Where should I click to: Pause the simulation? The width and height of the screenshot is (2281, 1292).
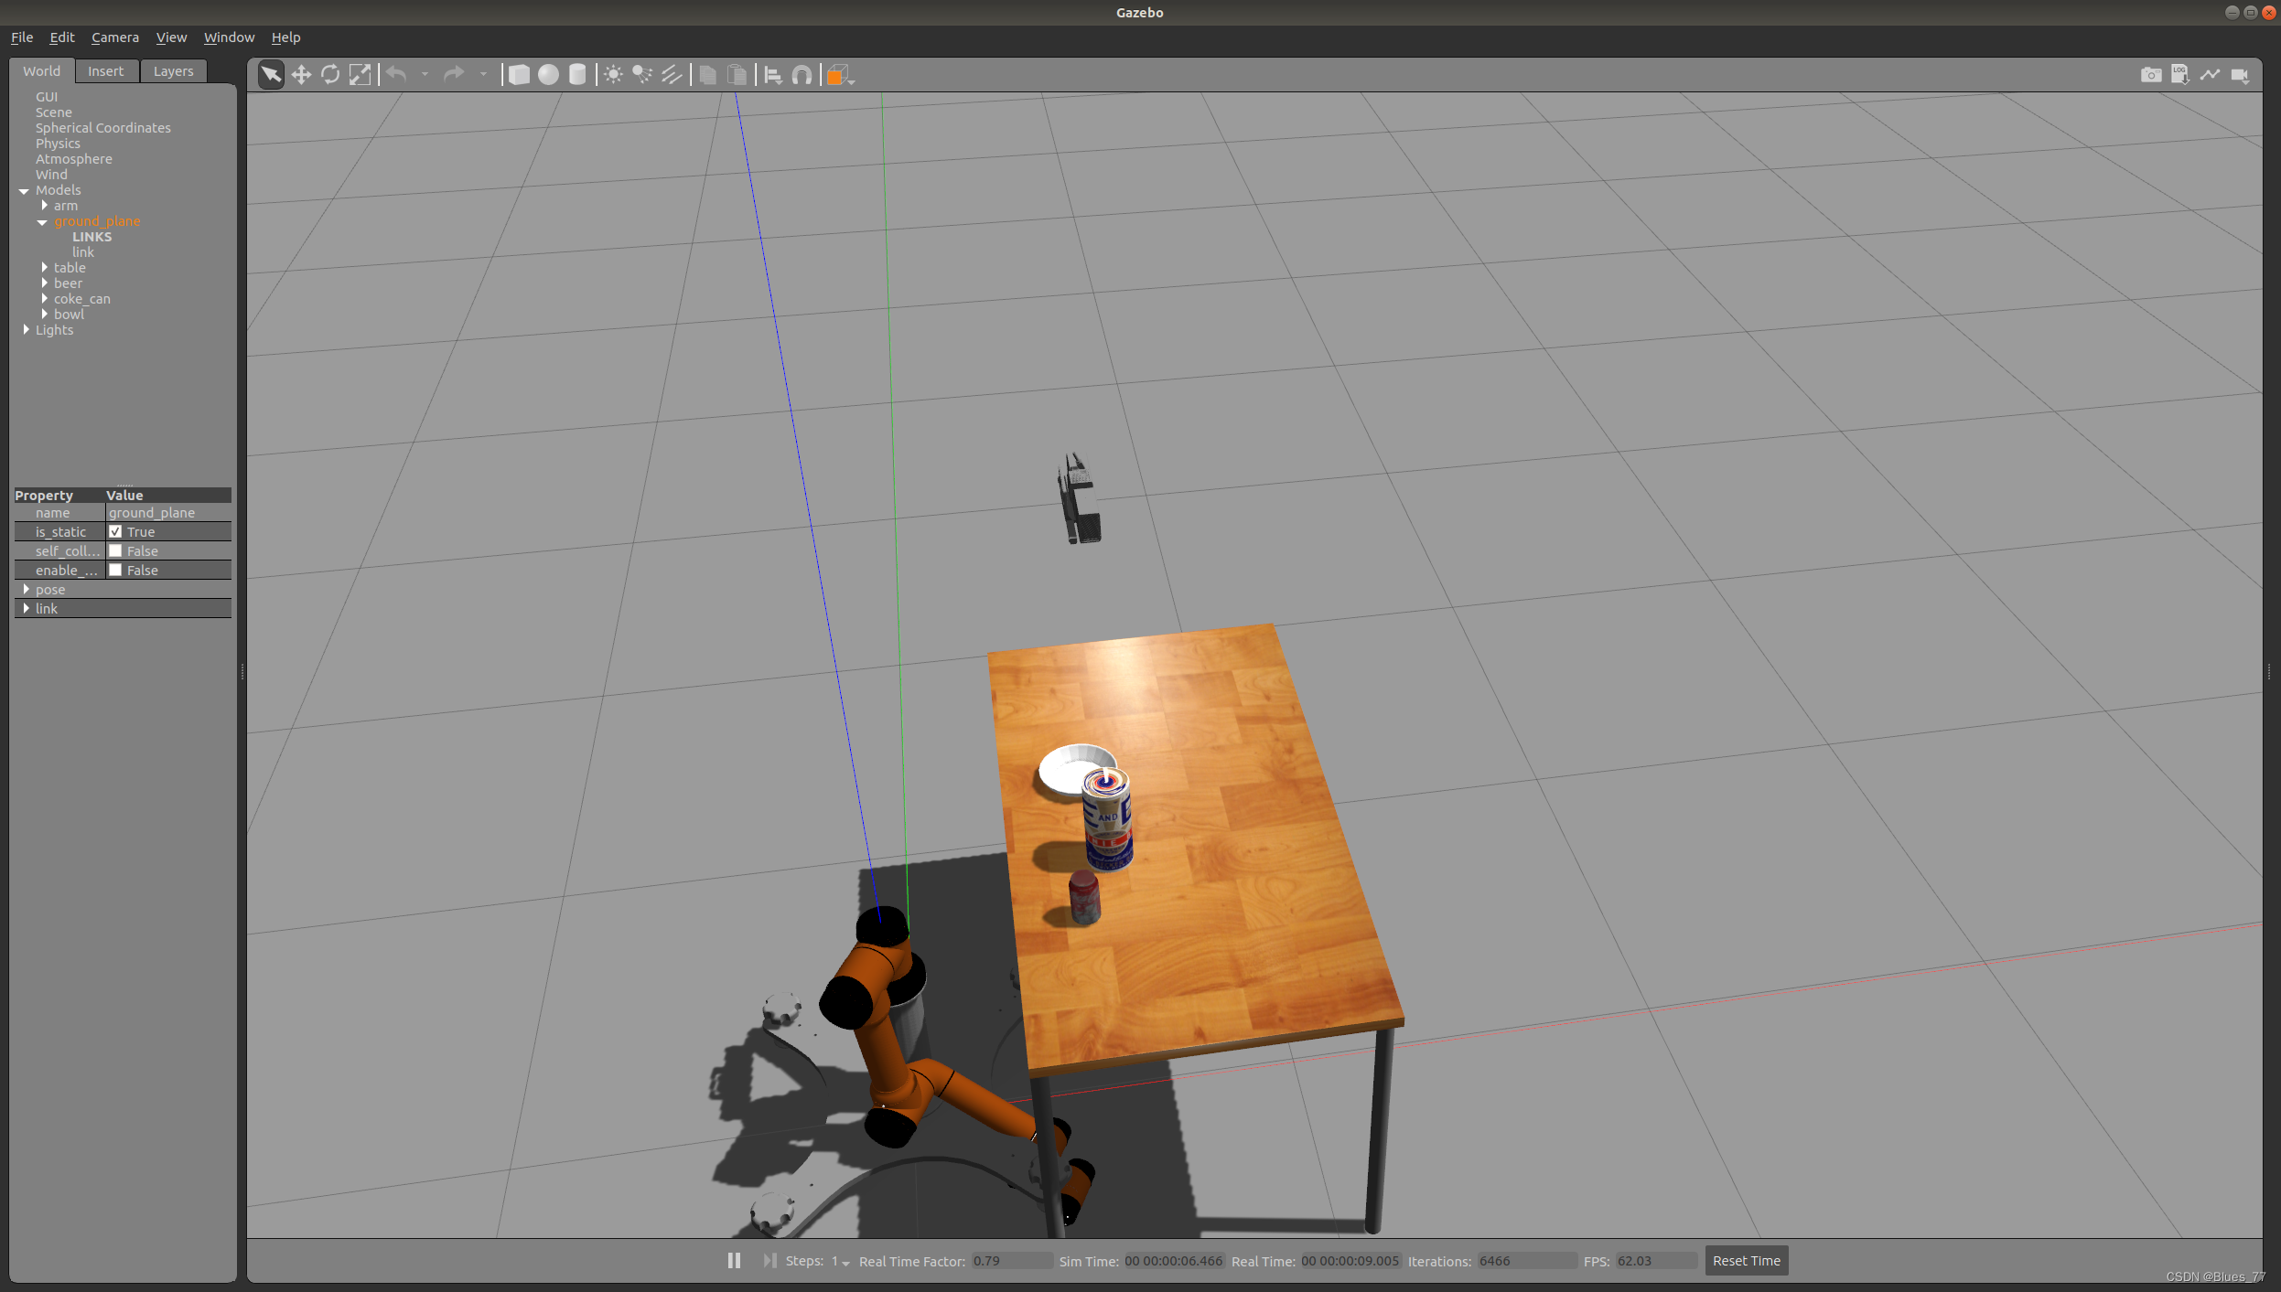click(734, 1261)
